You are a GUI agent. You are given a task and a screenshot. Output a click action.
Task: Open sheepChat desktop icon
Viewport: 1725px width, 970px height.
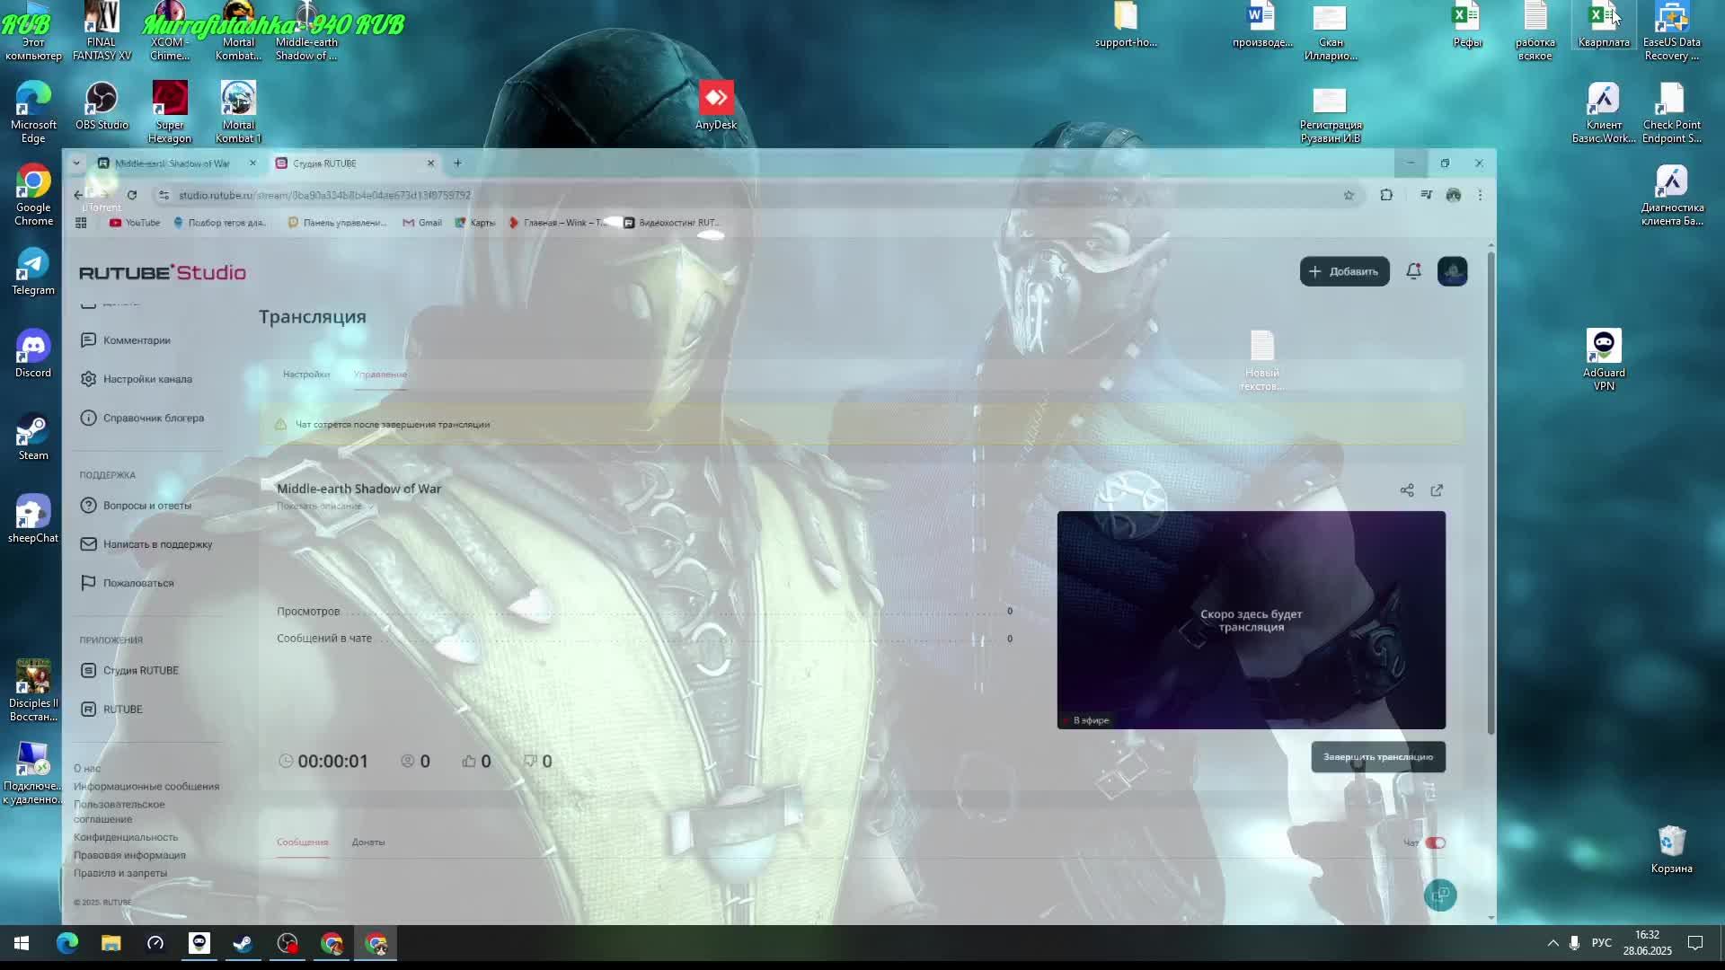click(x=33, y=519)
